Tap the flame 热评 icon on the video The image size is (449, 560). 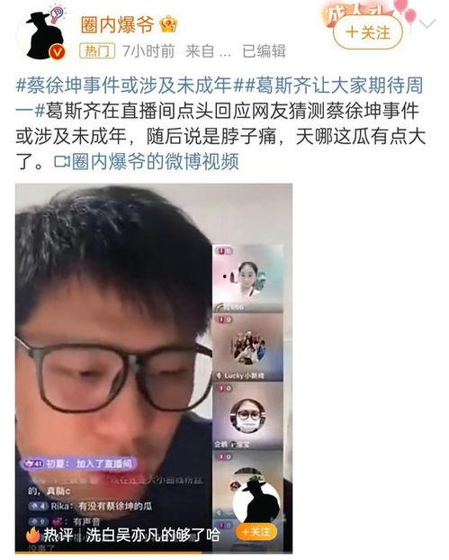tap(32, 535)
